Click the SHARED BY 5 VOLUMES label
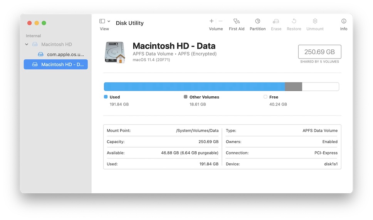The width and height of the screenshot is (373, 220). 319,62
